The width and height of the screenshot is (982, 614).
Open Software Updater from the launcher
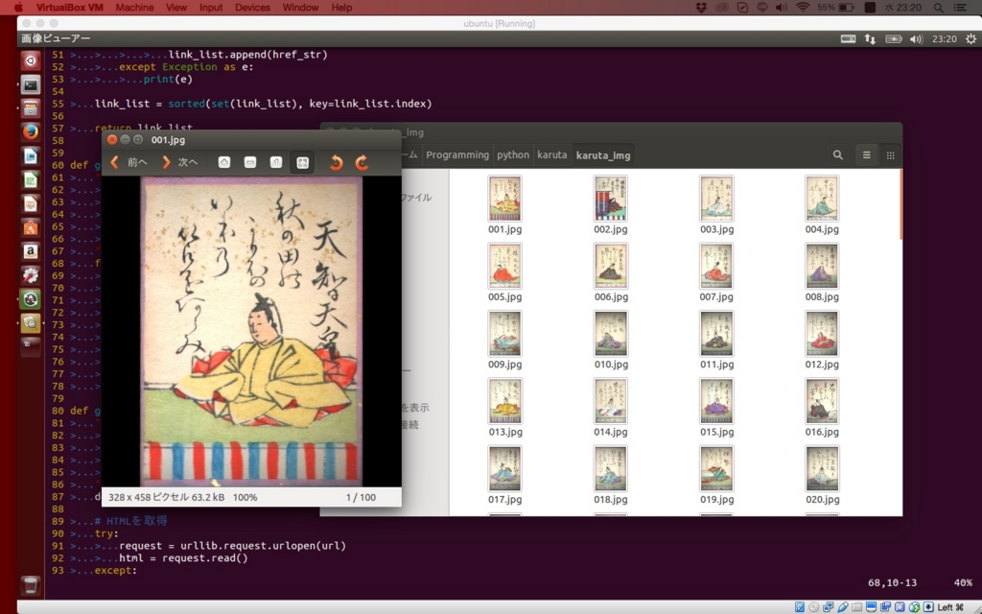click(31, 299)
